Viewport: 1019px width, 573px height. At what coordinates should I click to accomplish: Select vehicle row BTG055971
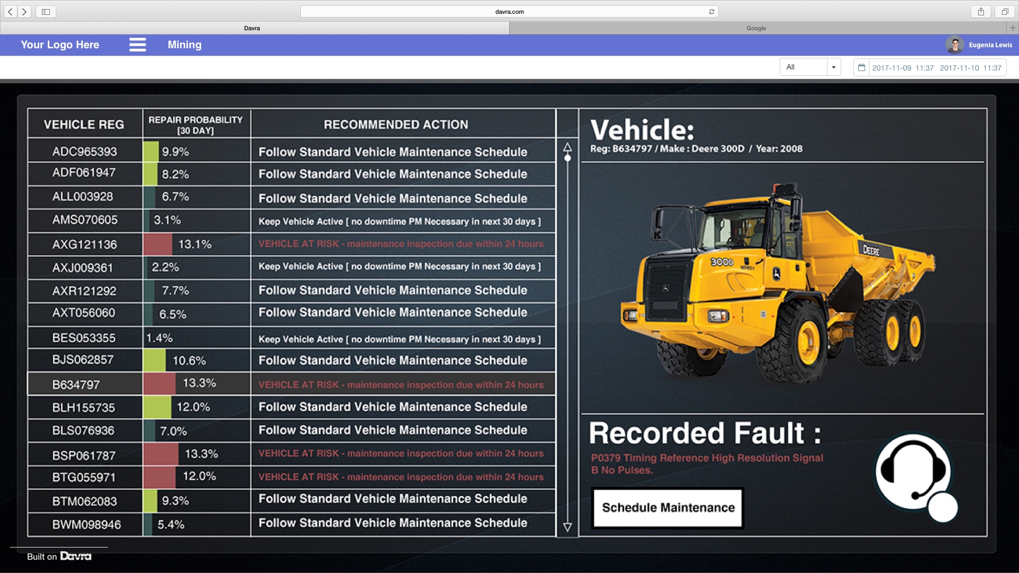291,477
